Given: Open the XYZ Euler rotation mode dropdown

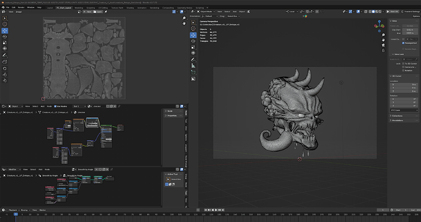Looking at the screenshot, I should (x=404, y=110).
